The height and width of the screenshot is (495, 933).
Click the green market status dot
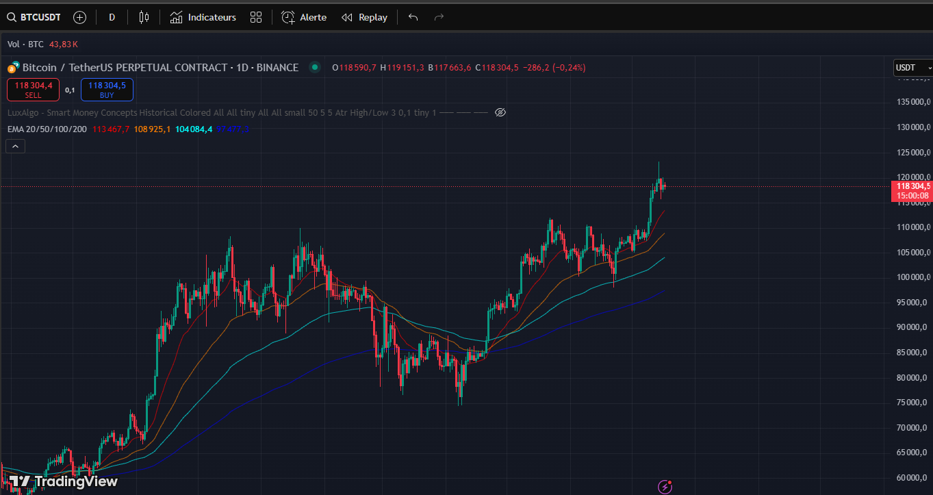(x=314, y=67)
